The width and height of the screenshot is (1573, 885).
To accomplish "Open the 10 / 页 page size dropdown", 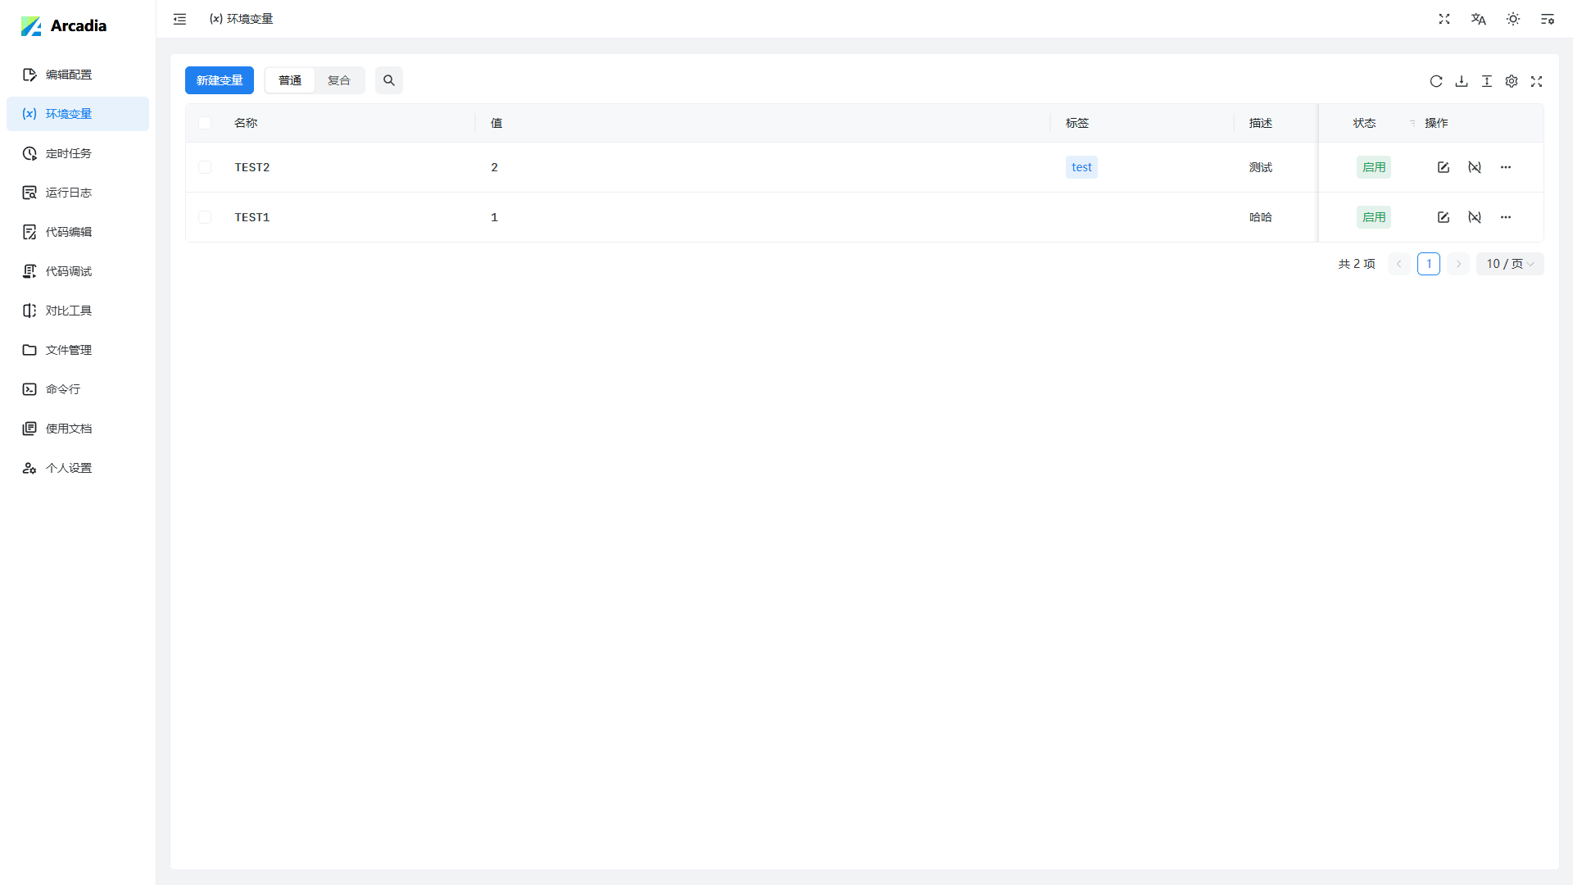I will coord(1509,264).
